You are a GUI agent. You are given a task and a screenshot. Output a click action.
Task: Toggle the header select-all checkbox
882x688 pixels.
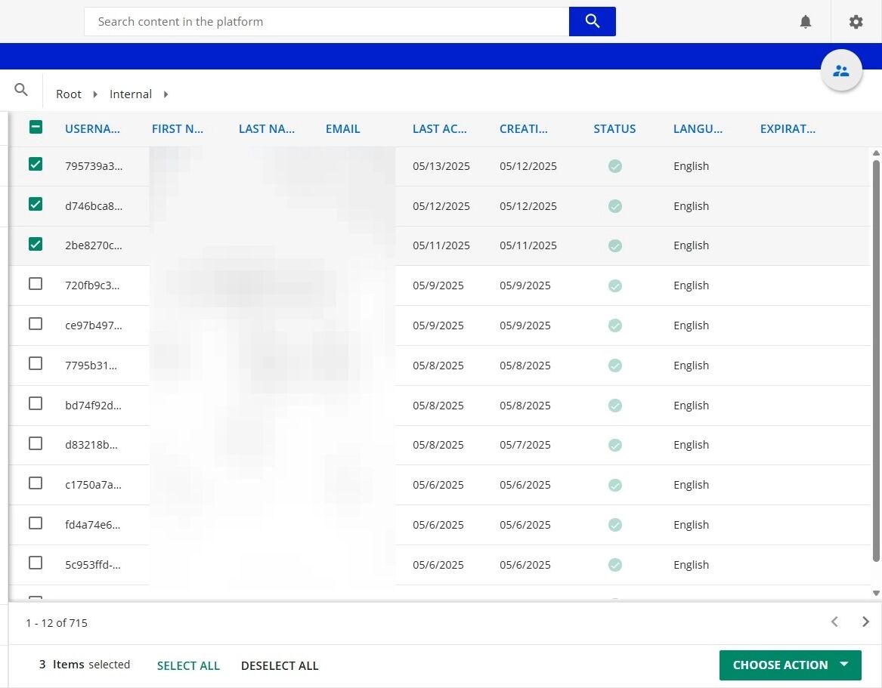click(x=36, y=127)
